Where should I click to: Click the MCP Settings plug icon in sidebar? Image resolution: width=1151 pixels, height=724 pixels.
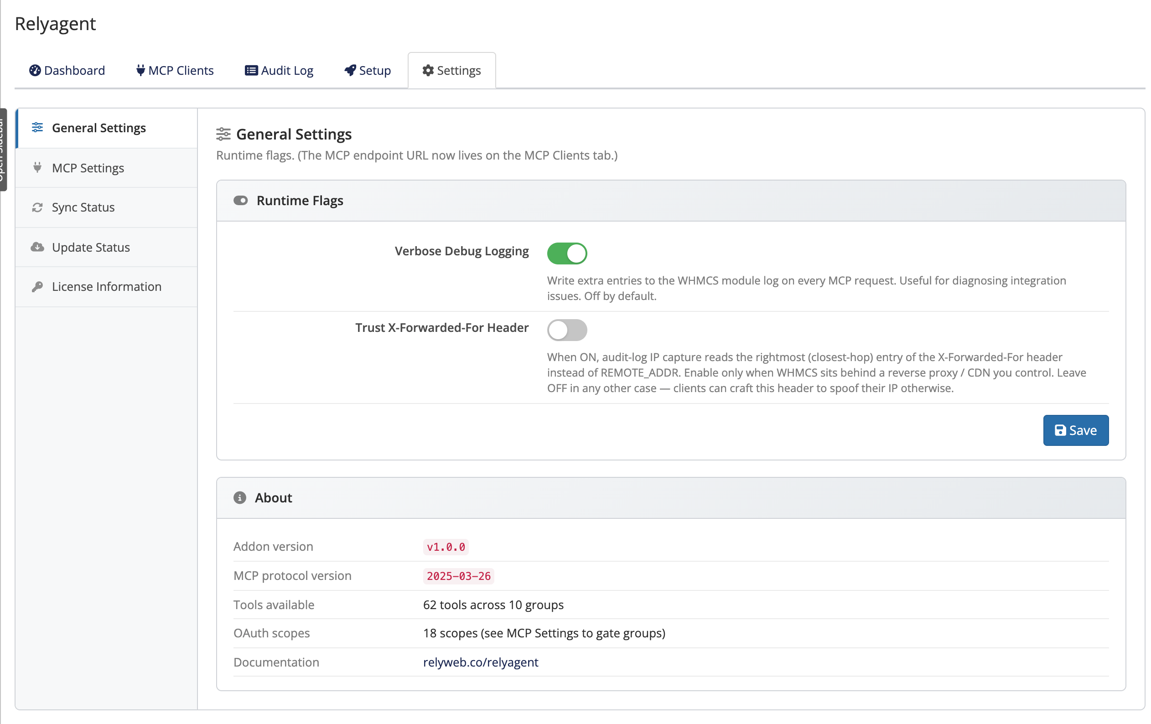37,167
